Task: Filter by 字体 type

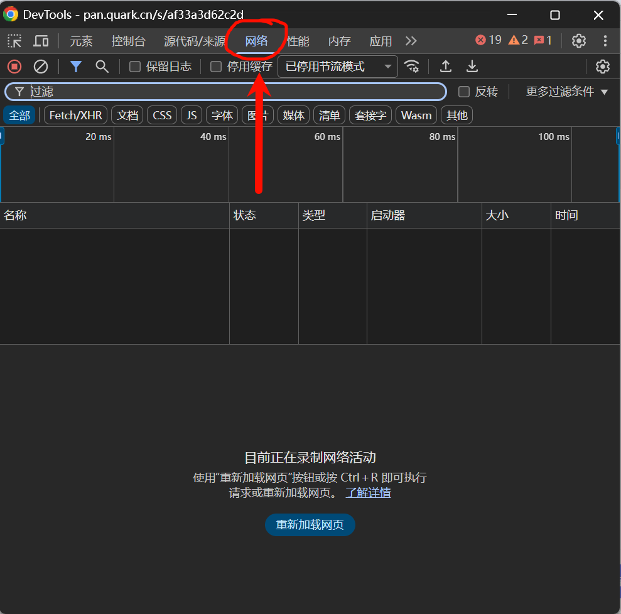Action: click(222, 115)
